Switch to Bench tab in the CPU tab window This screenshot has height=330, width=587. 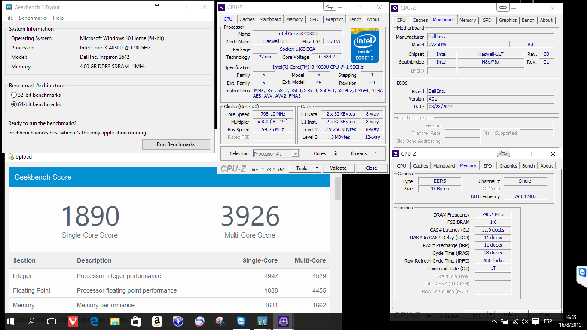tap(355, 19)
